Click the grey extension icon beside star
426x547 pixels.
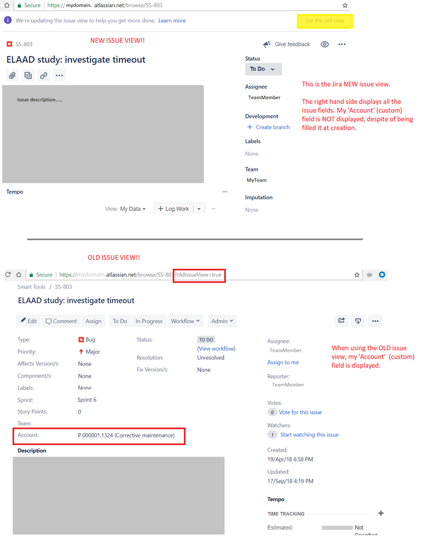tap(370, 275)
